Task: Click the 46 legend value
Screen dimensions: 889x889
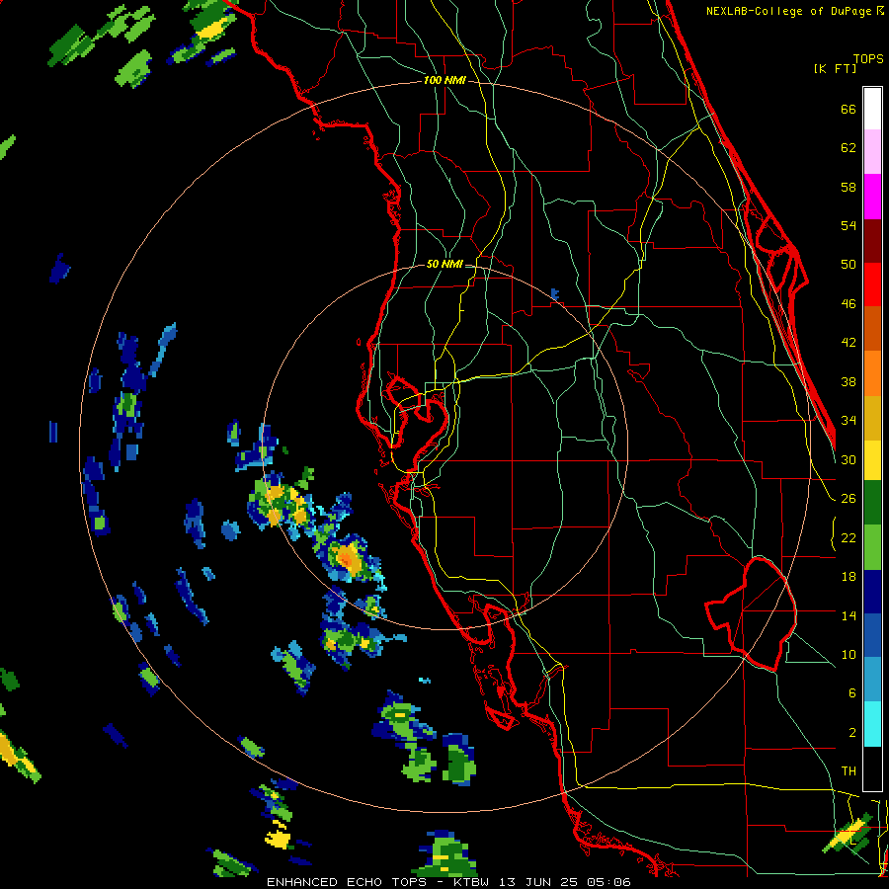Action: point(849,304)
